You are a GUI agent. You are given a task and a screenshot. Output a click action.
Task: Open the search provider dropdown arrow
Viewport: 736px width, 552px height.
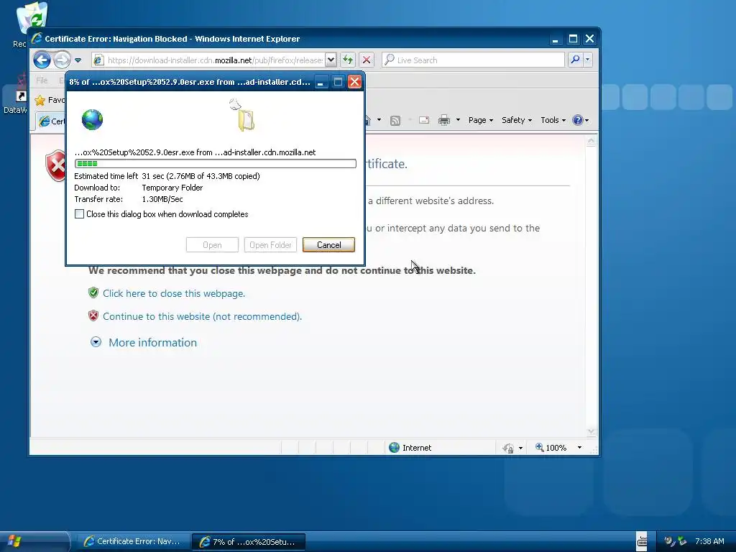pos(587,60)
